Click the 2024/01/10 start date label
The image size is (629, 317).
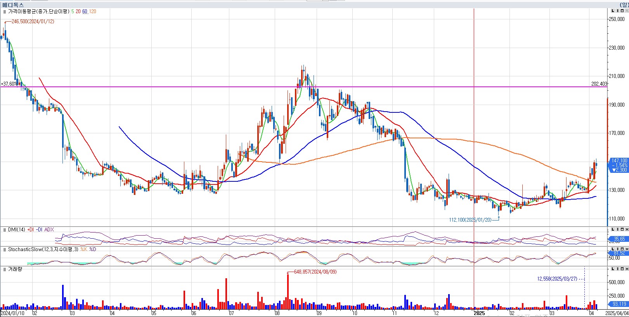(13, 313)
